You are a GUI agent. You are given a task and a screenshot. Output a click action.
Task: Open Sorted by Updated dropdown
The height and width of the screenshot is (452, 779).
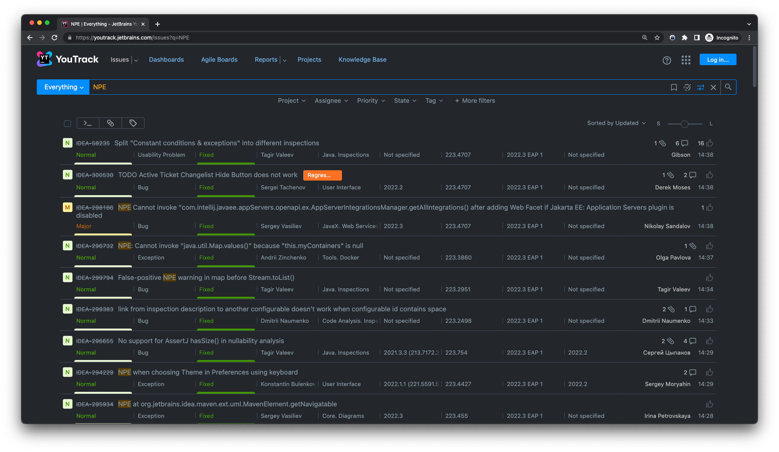tap(617, 123)
